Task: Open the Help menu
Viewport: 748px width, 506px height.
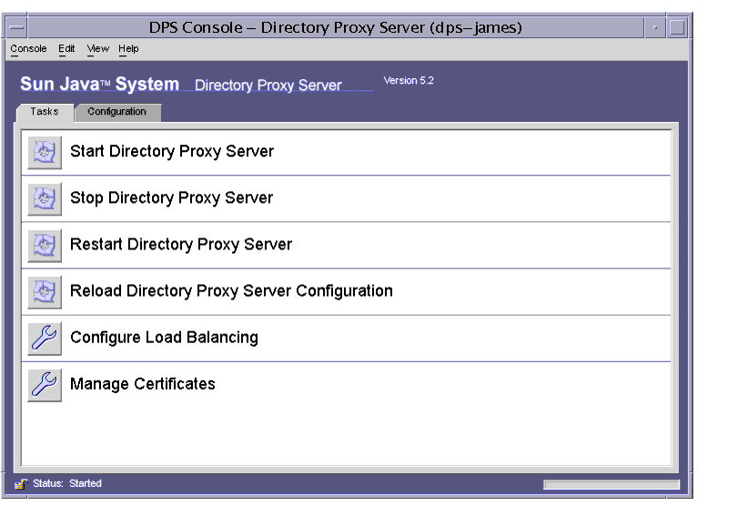Action: coord(128,48)
